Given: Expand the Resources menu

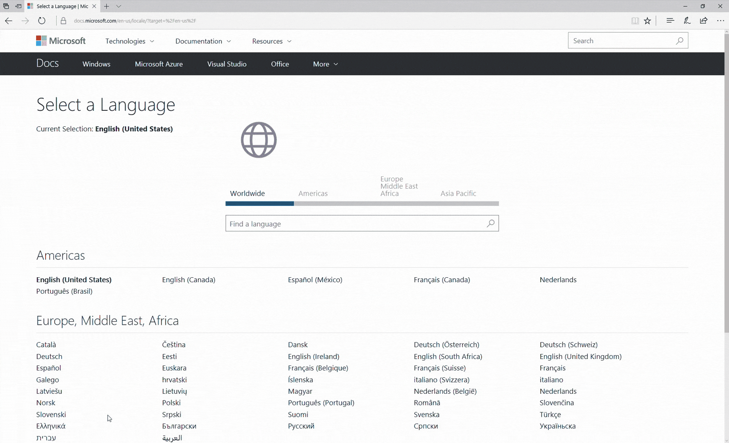Looking at the screenshot, I should point(272,41).
